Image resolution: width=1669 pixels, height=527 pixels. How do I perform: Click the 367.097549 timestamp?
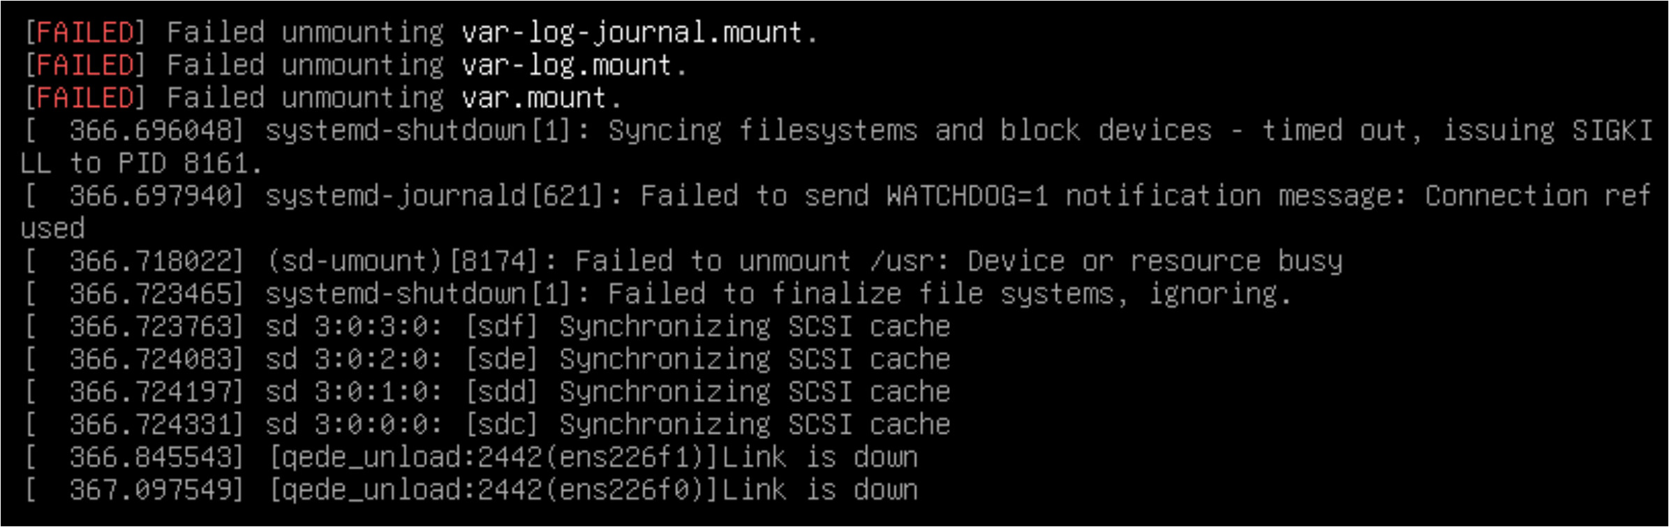click(150, 491)
